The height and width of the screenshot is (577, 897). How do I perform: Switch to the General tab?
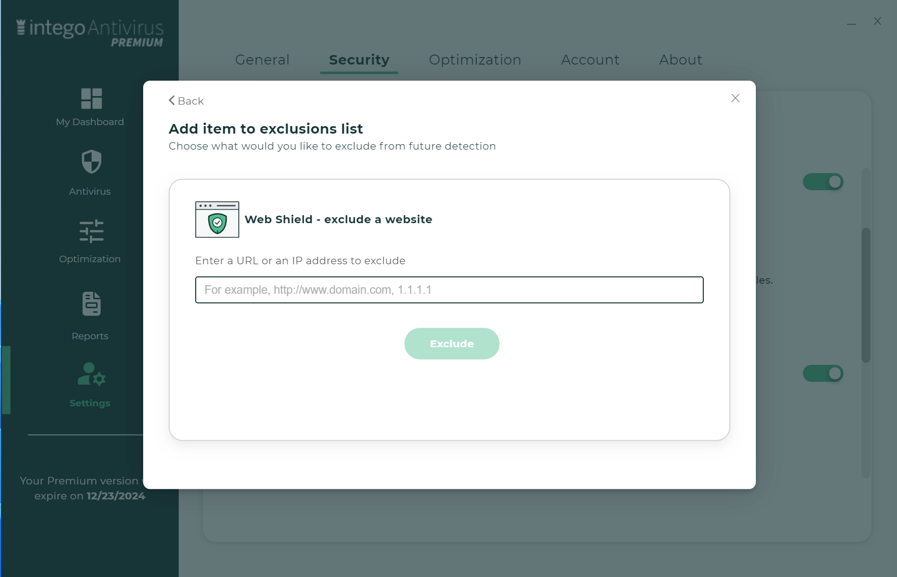(262, 60)
